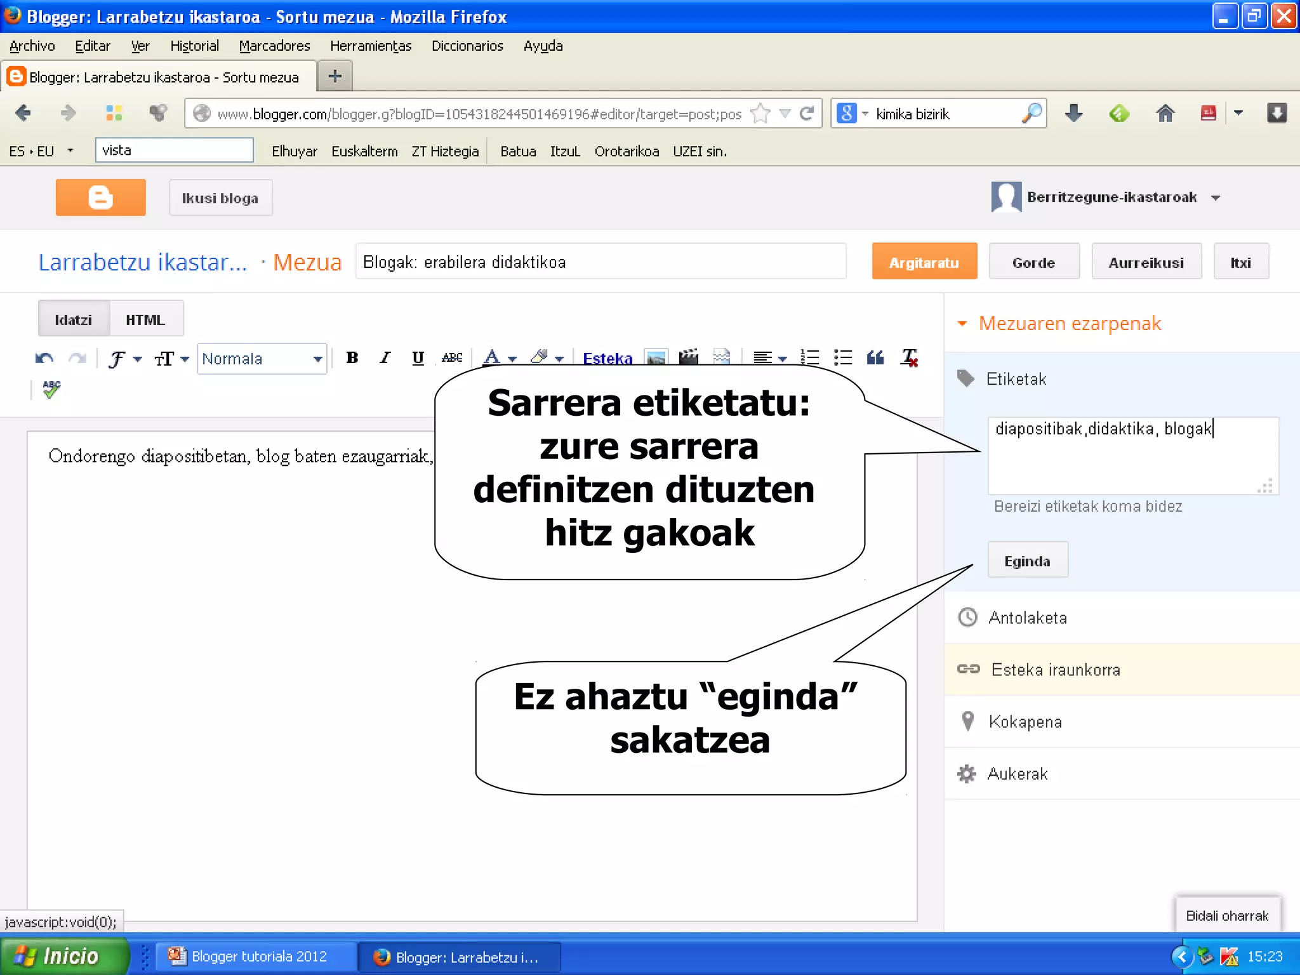
Task: Toggle underline formatting
Action: pos(418,358)
